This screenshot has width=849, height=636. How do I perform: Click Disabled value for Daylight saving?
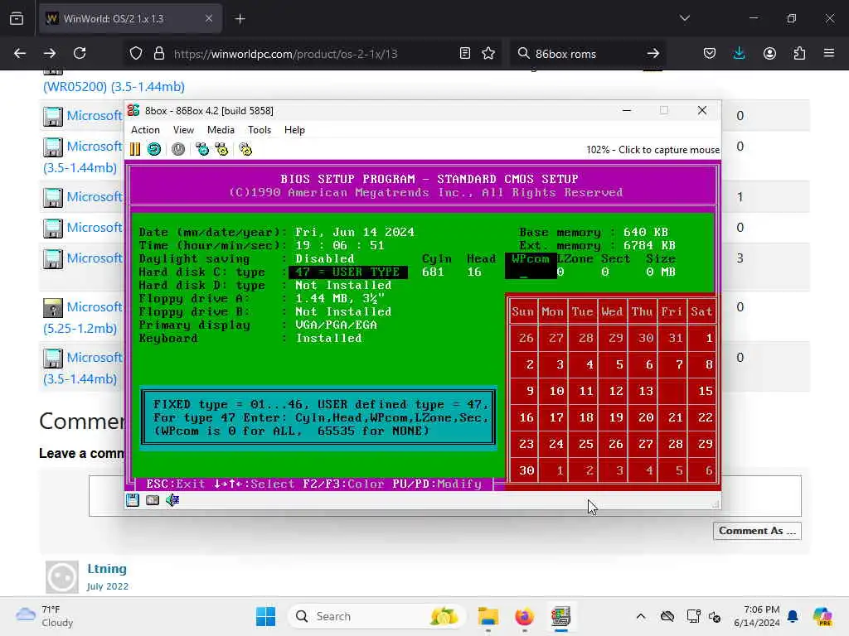pos(324,258)
